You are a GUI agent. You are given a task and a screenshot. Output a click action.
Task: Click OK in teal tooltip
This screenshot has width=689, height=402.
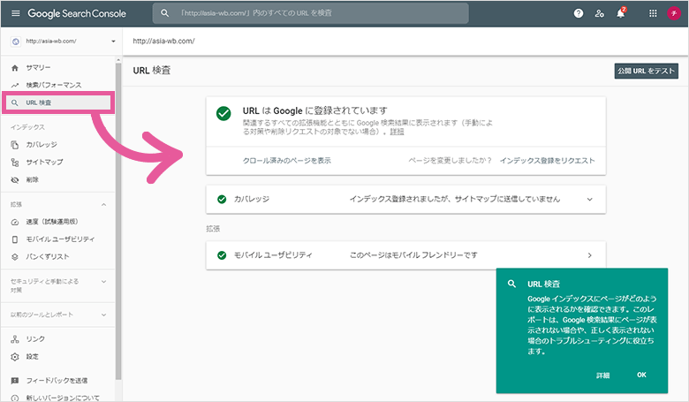641,375
